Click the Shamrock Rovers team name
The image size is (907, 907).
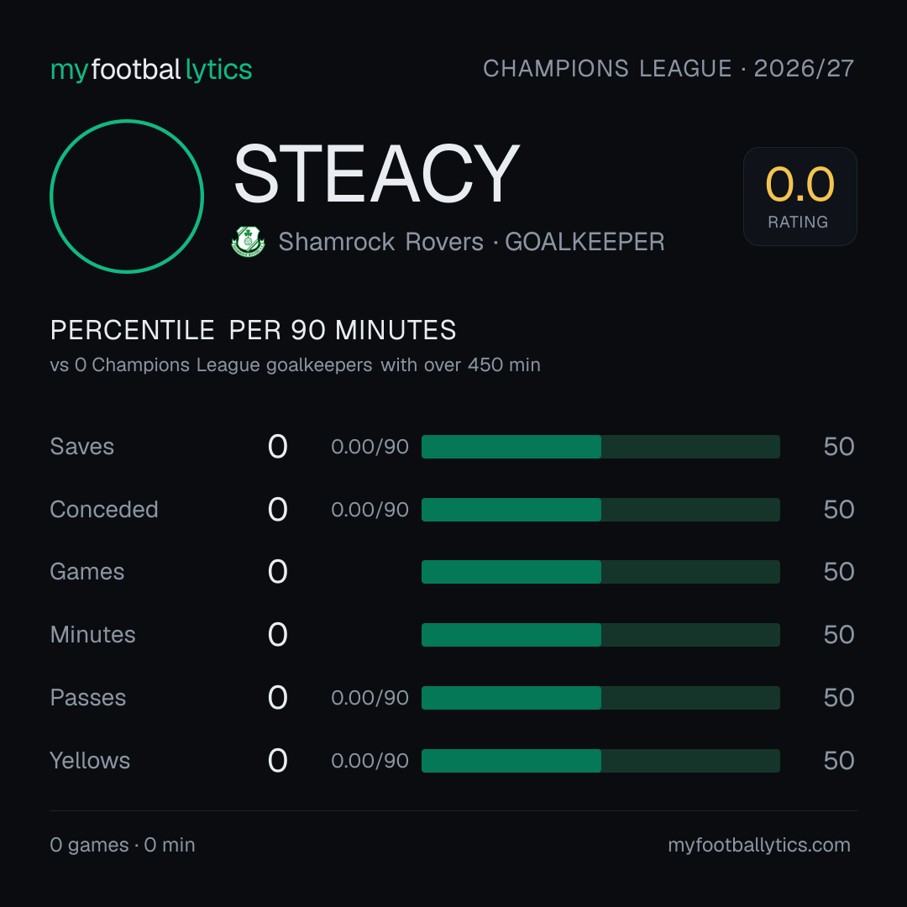coord(380,242)
